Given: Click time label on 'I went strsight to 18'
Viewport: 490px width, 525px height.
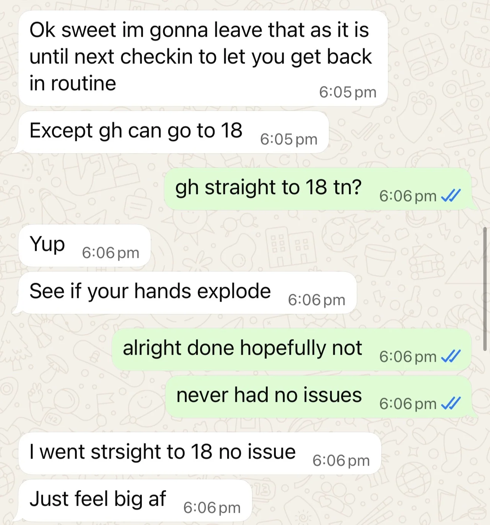Looking at the screenshot, I should coord(341,460).
